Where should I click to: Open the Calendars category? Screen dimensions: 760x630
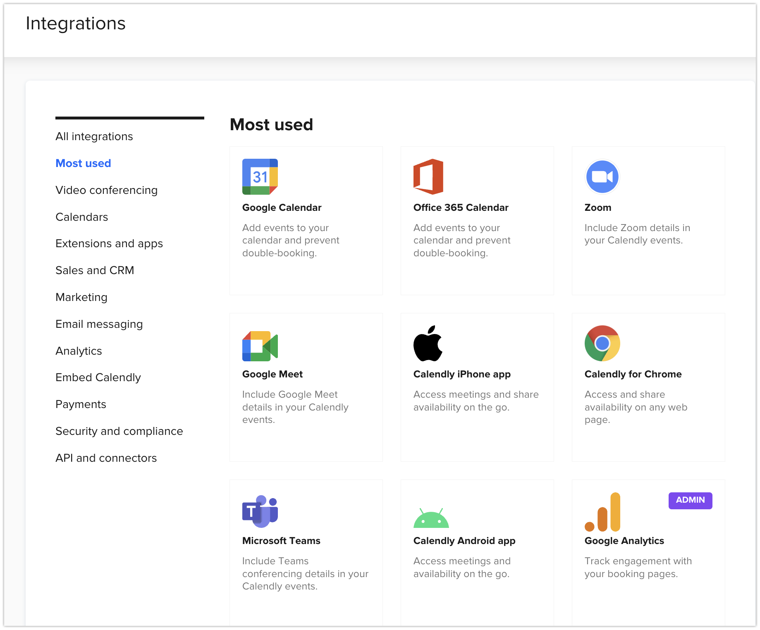tap(82, 217)
